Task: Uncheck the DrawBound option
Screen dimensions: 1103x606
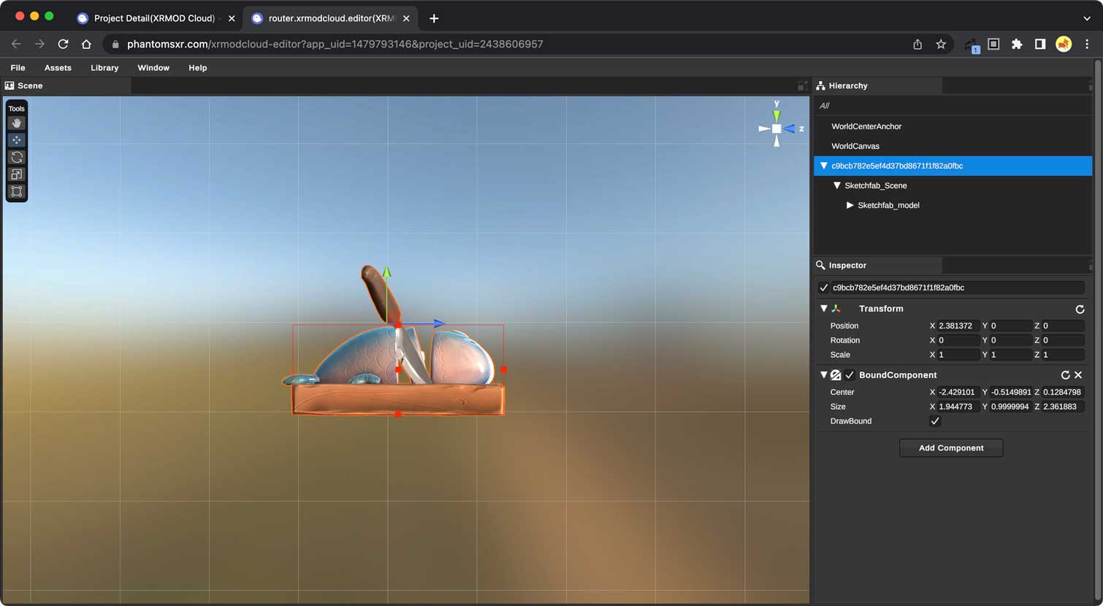Action: pos(934,421)
